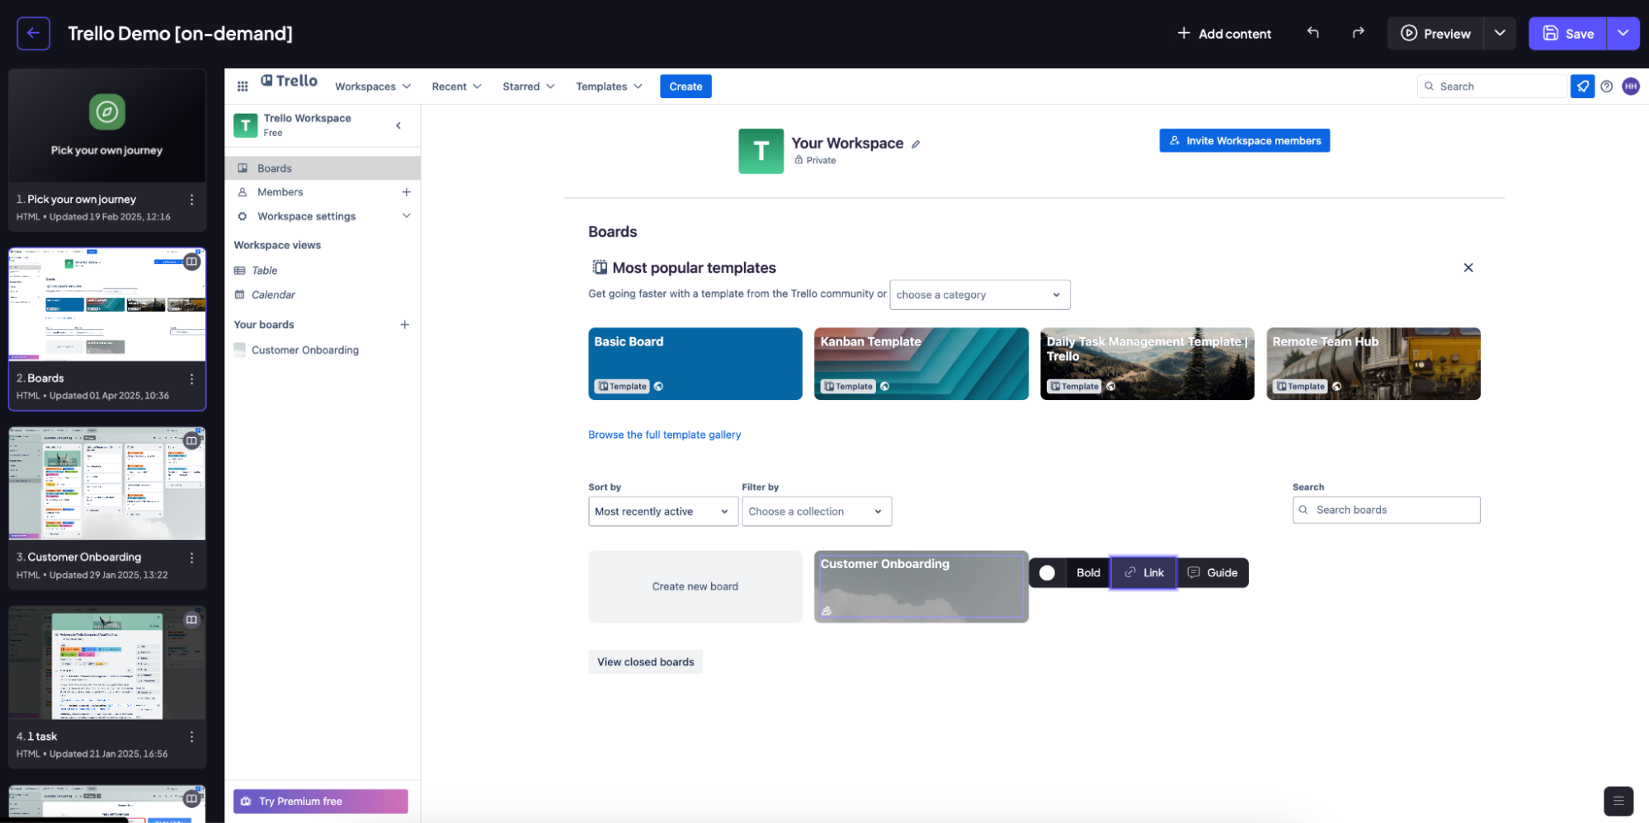1649x823 pixels.
Task: Open options menu for 2. Boards slide
Action: (x=191, y=379)
